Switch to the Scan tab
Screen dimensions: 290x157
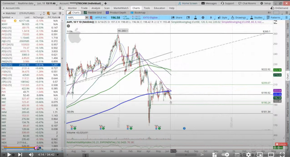point(107,8)
